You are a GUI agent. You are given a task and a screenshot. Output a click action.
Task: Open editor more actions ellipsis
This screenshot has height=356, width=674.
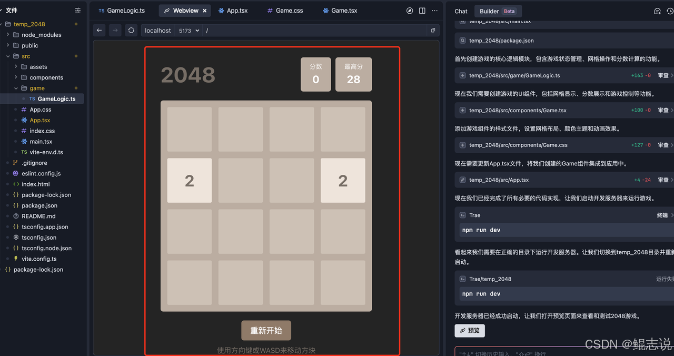pyautogui.click(x=434, y=11)
